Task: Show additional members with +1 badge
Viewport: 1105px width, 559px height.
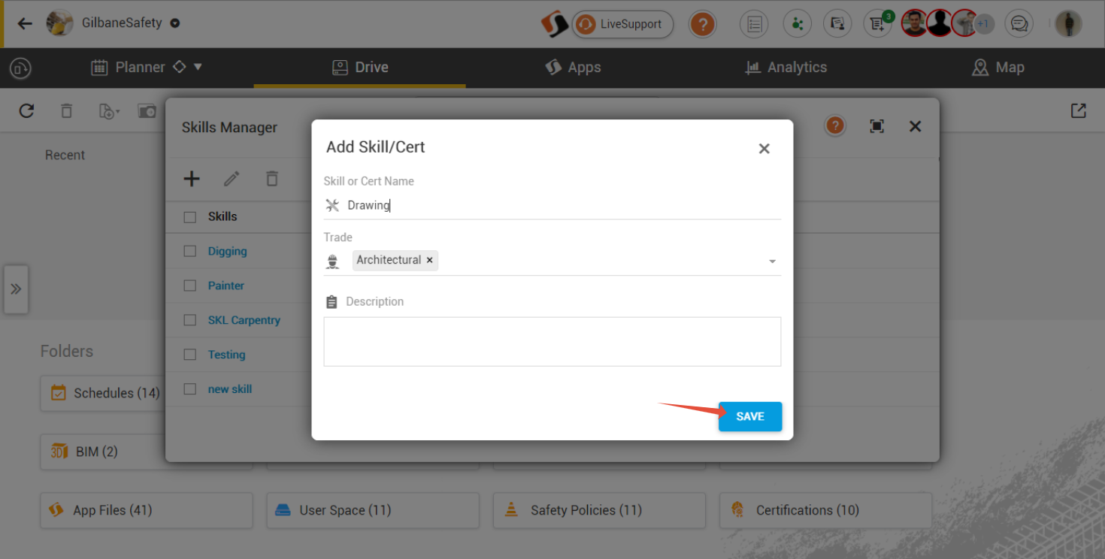Action: coord(984,24)
